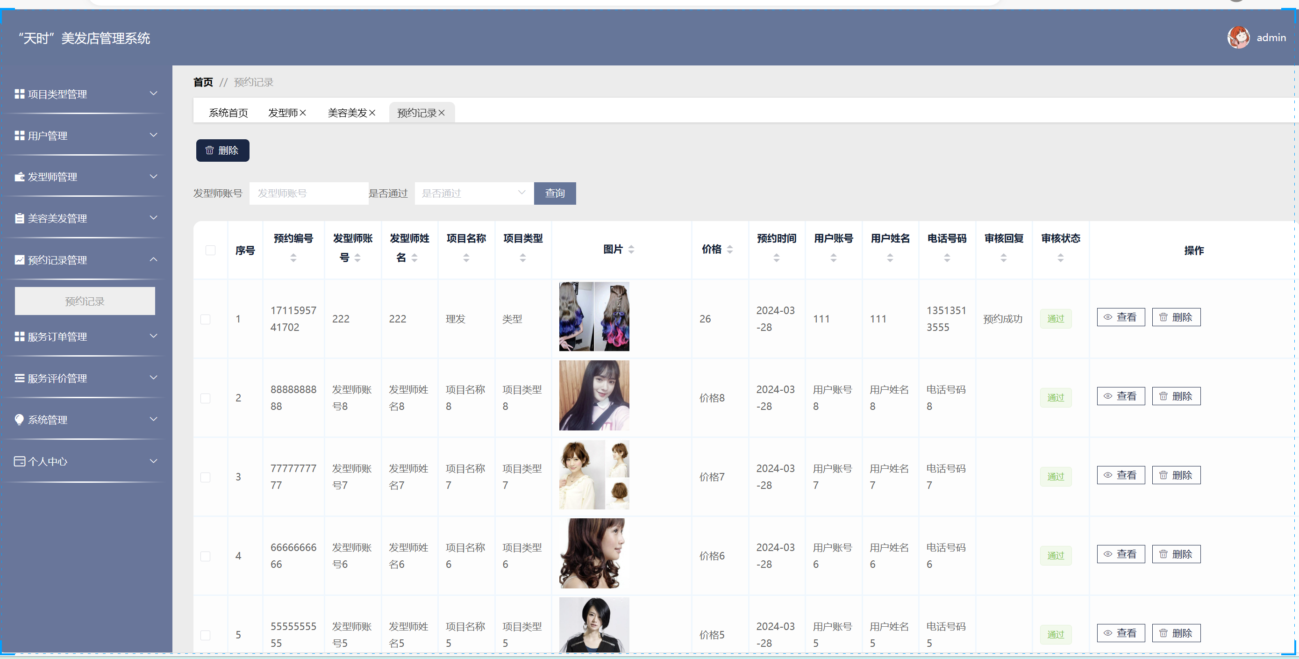Switch to the 系统首页 tab
Viewport: 1299px width, 659px height.
point(228,113)
